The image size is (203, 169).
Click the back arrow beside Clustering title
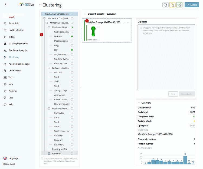pyautogui.click(x=40, y=5)
